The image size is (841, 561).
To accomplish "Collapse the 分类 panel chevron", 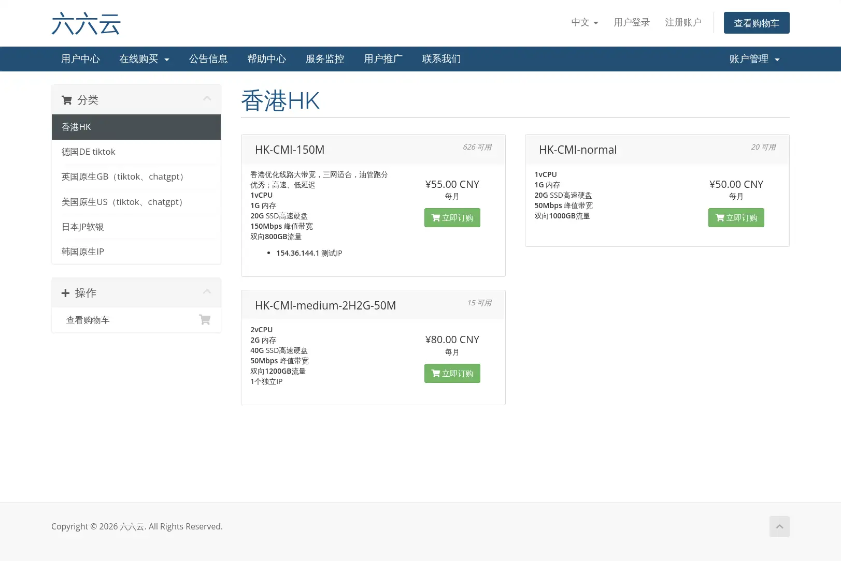I will 207,98.
